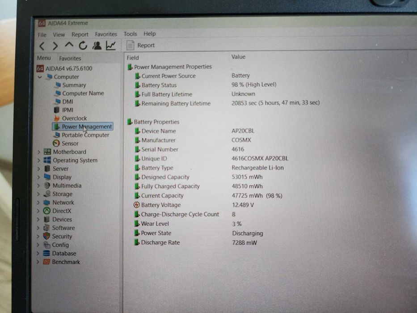Expand the Storage node
Screen dimensions: 417x313
[x=38, y=195]
